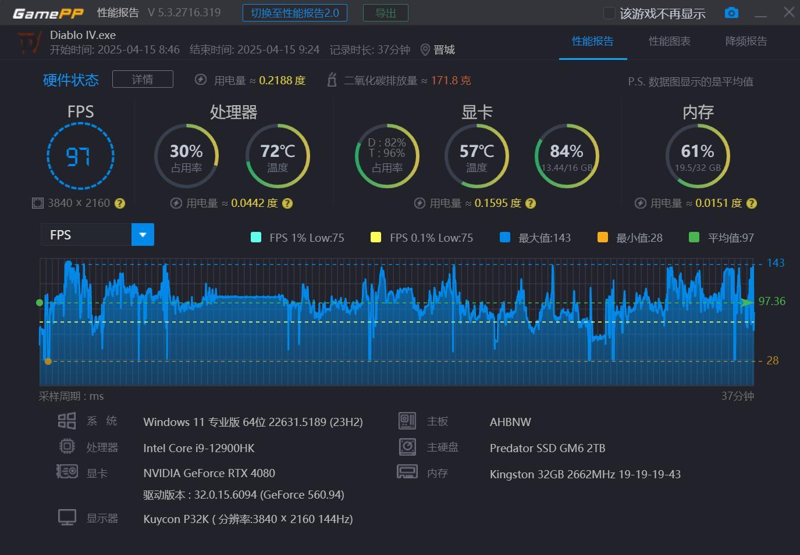Click the 28 minimum value label on chart

coord(773,360)
